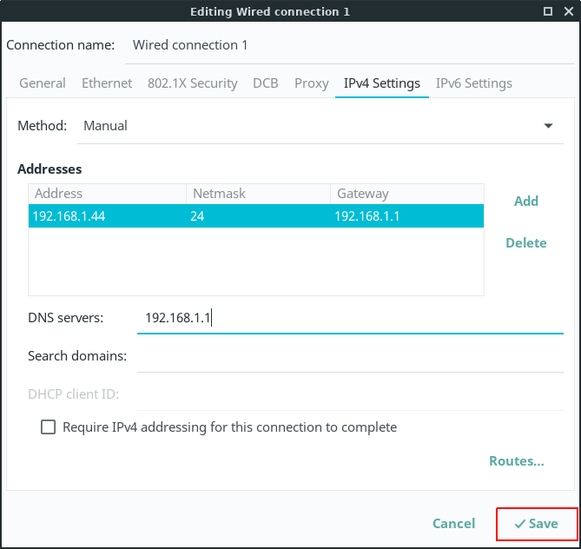Close the dialog window
Screen dimensions: 581x549
(x=568, y=11)
